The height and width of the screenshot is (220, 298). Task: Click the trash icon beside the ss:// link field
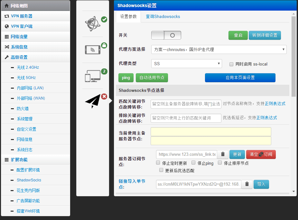(x=247, y=184)
